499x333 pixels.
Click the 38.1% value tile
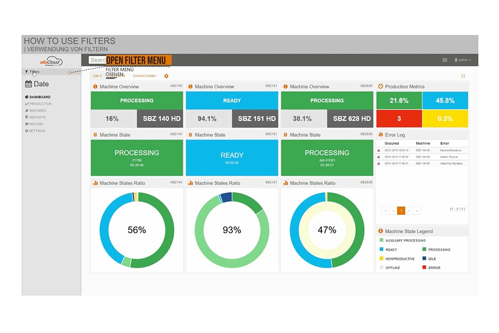304,118
